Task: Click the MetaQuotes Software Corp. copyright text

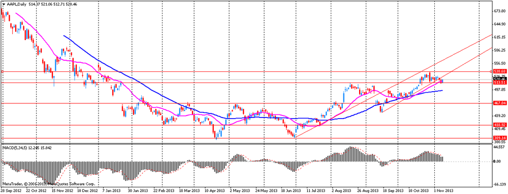Action: point(72,185)
